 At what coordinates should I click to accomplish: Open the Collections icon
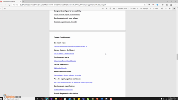point(167,5)
